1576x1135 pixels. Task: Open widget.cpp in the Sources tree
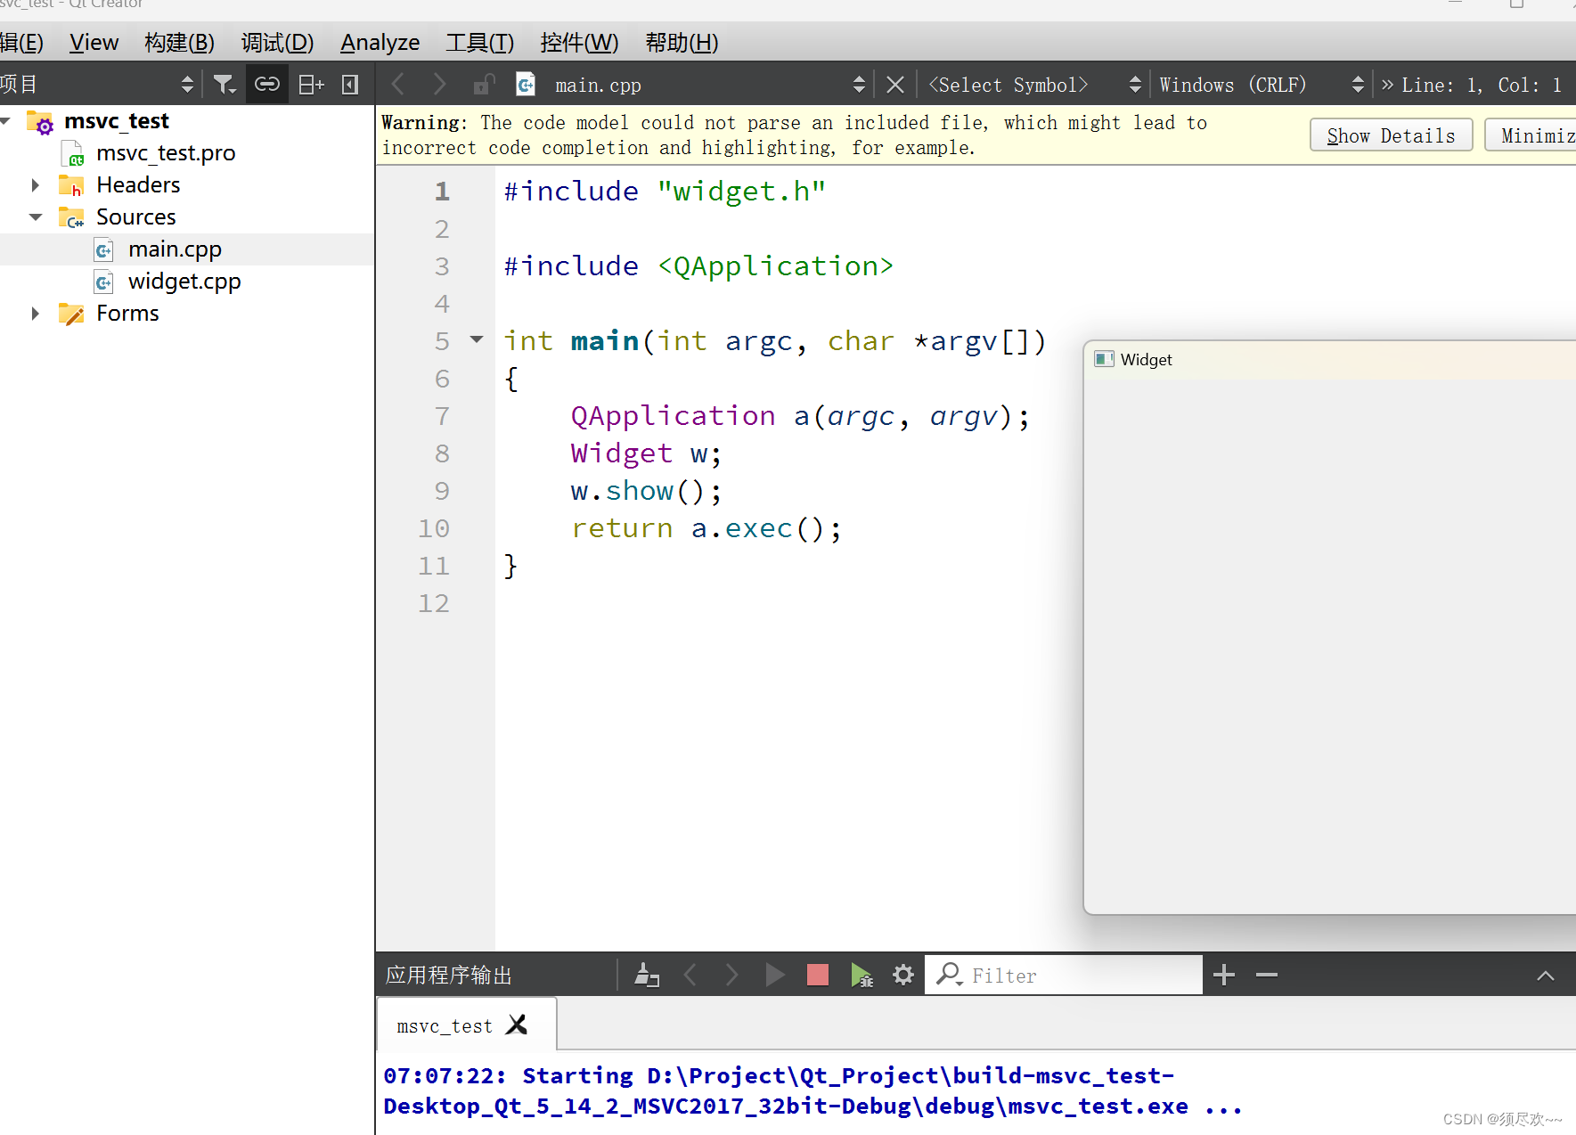(184, 282)
